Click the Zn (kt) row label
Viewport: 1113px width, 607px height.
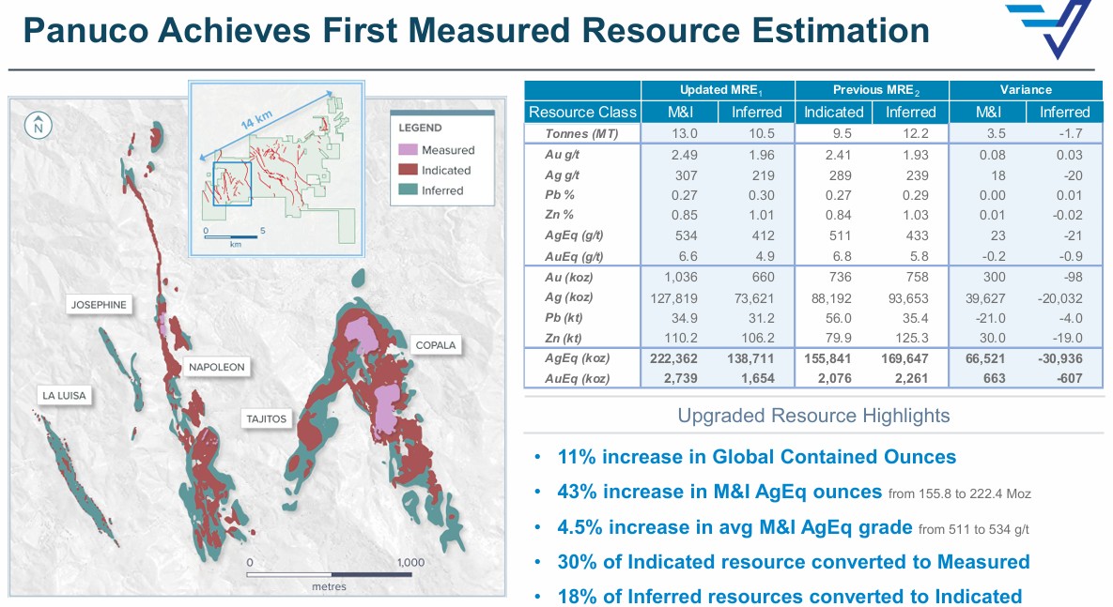[x=565, y=339]
